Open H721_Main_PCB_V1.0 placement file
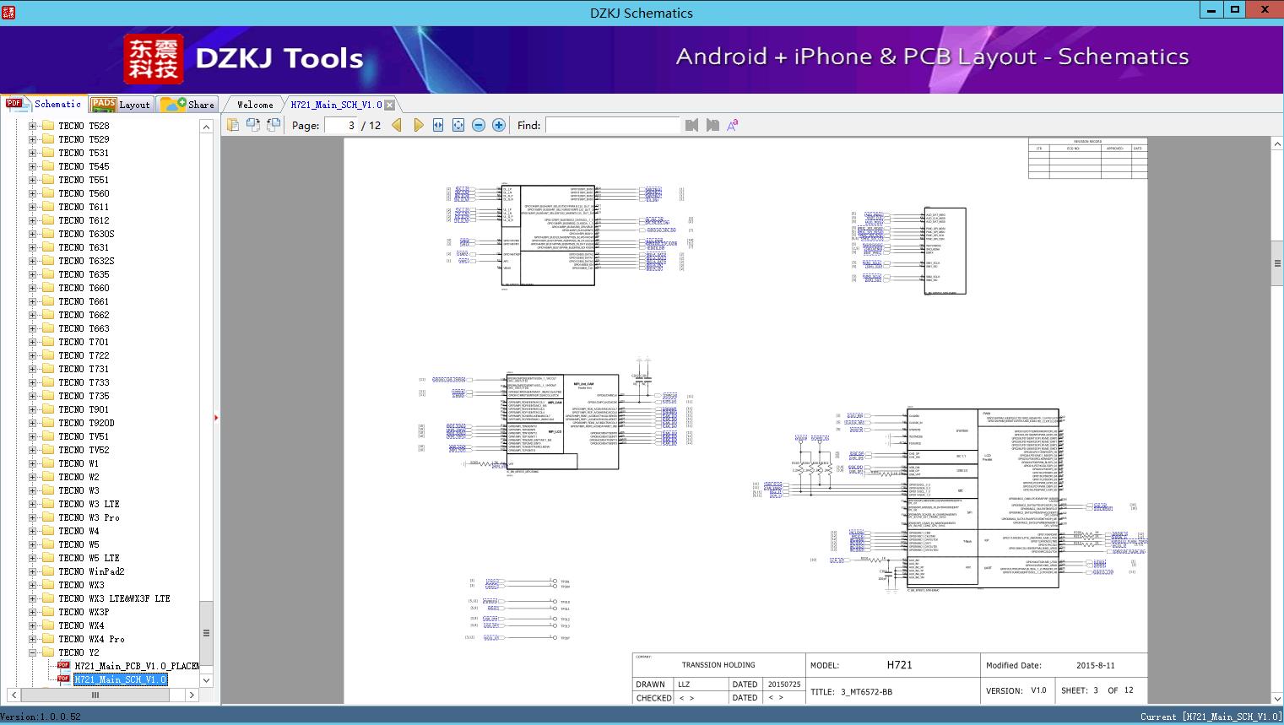Screen dimensions: 1284x725 135,666
